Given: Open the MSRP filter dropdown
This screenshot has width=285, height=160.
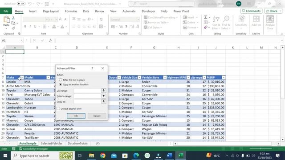Looking at the screenshot, I should [224, 77].
